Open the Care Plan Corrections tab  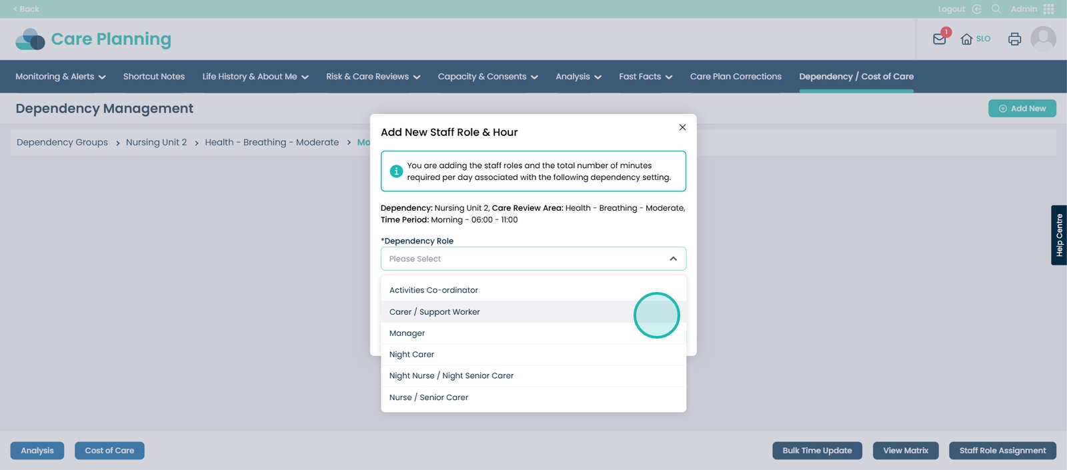pos(736,77)
